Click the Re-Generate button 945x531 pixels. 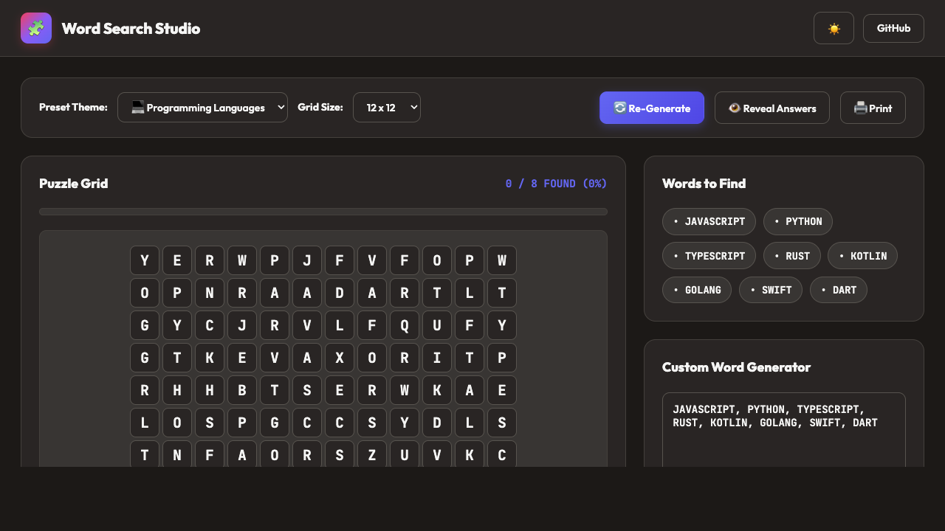[652, 108]
